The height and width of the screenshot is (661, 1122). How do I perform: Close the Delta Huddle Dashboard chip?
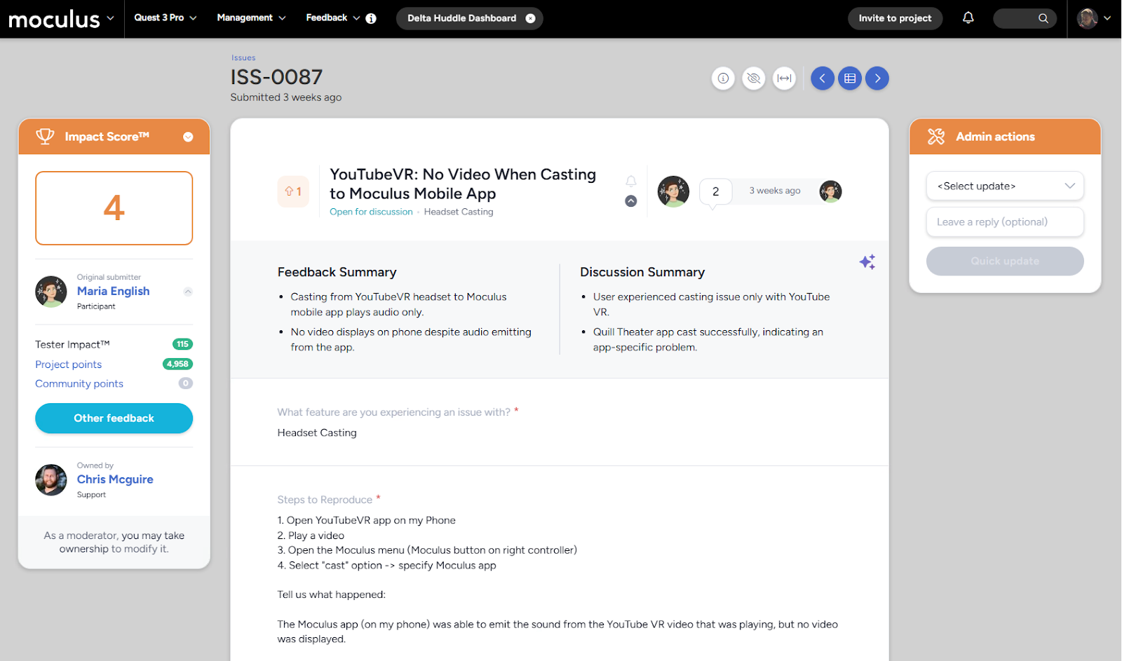(x=531, y=19)
